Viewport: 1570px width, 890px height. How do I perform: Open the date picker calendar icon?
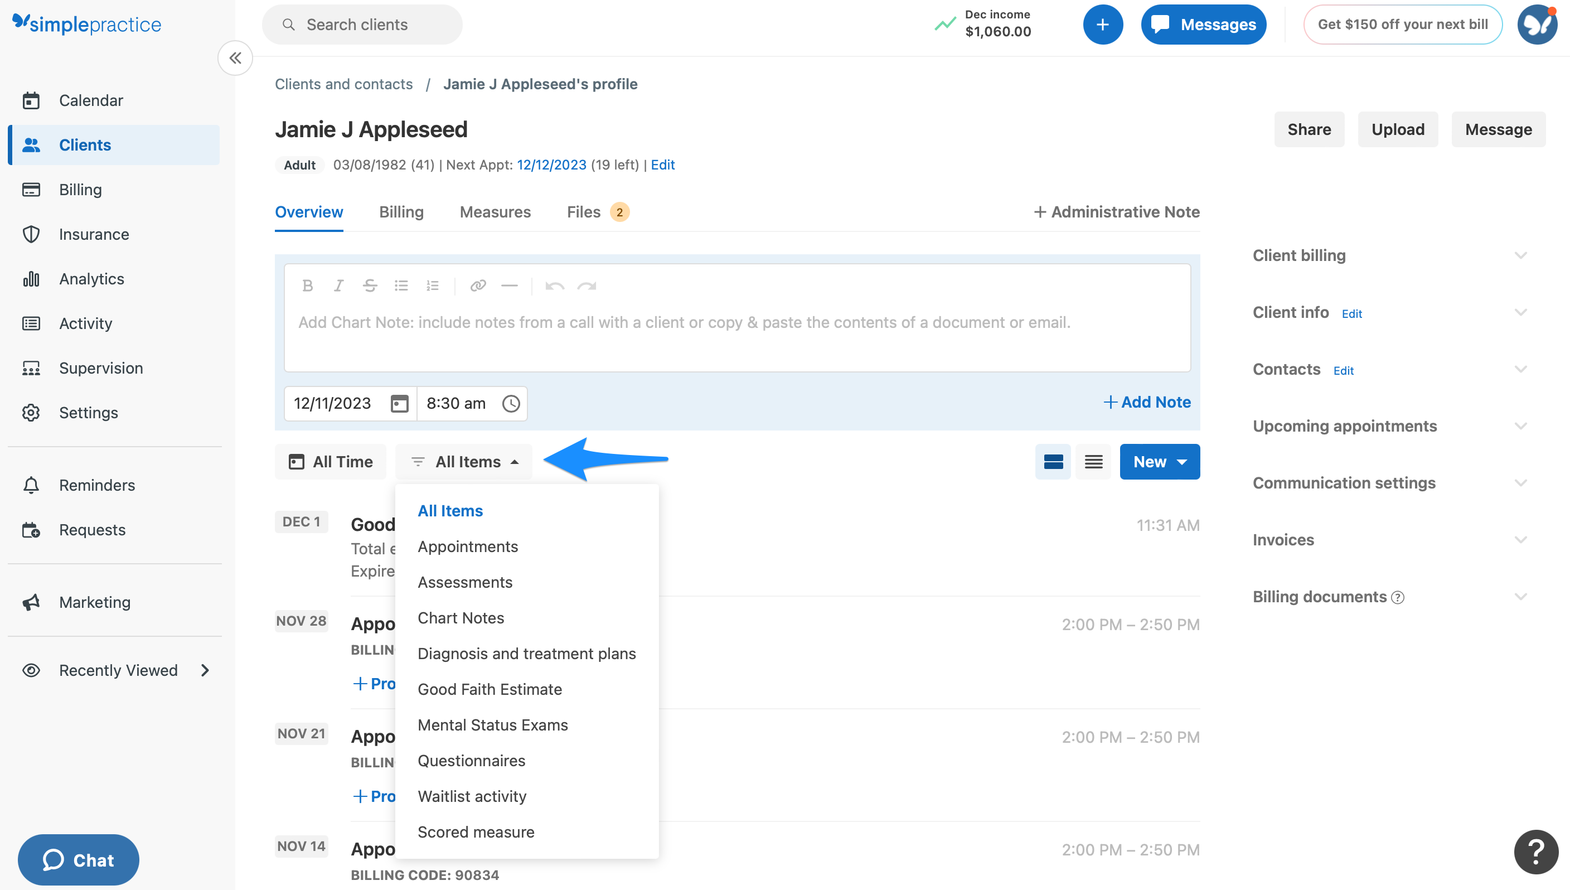pyautogui.click(x=399, y=403)
